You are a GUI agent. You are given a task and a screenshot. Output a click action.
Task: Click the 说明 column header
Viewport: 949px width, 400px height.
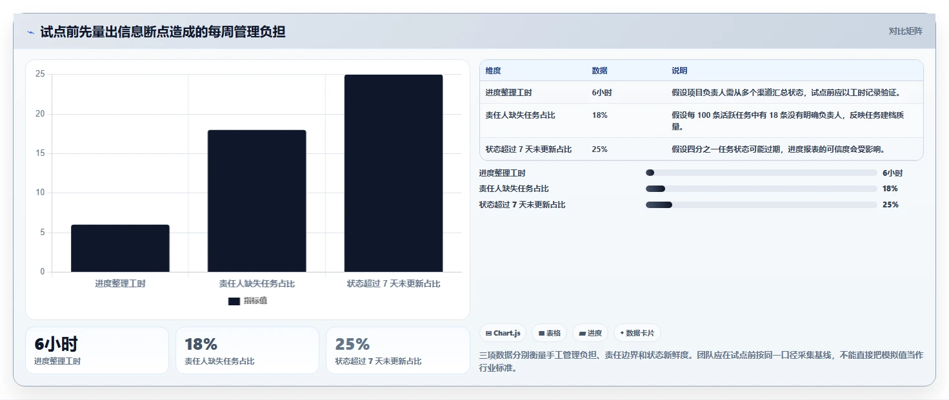679,71
